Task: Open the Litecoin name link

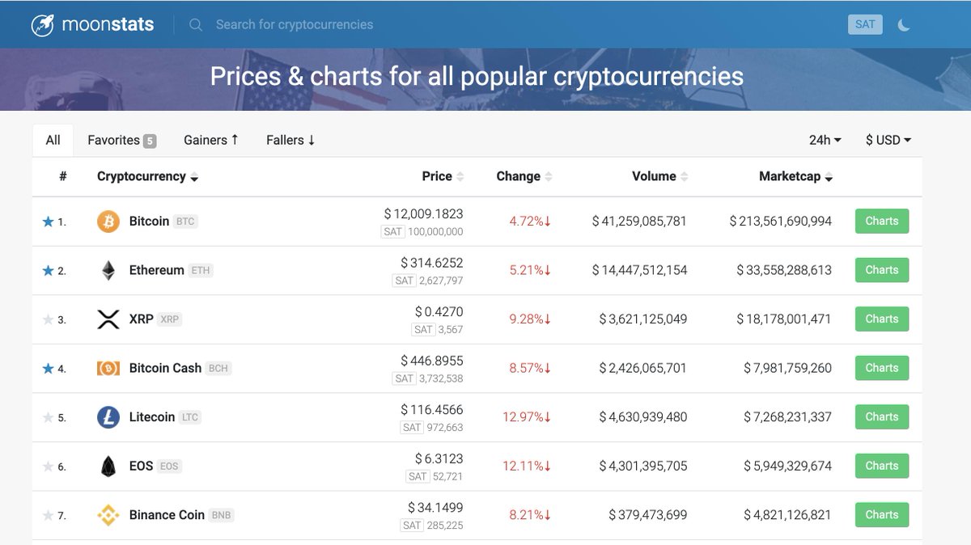Action: click(152, 416)
